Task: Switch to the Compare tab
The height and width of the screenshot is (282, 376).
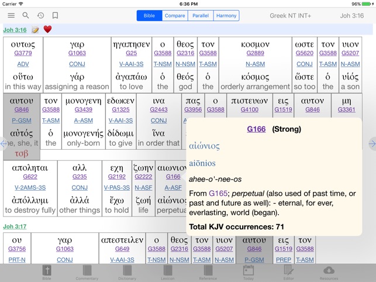Action: click(x=175, y=16)
